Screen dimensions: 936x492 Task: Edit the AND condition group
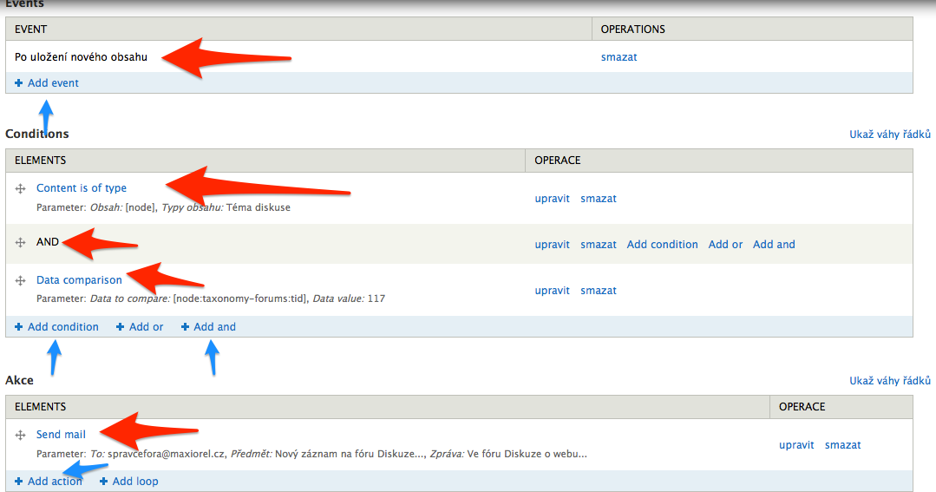552,245
